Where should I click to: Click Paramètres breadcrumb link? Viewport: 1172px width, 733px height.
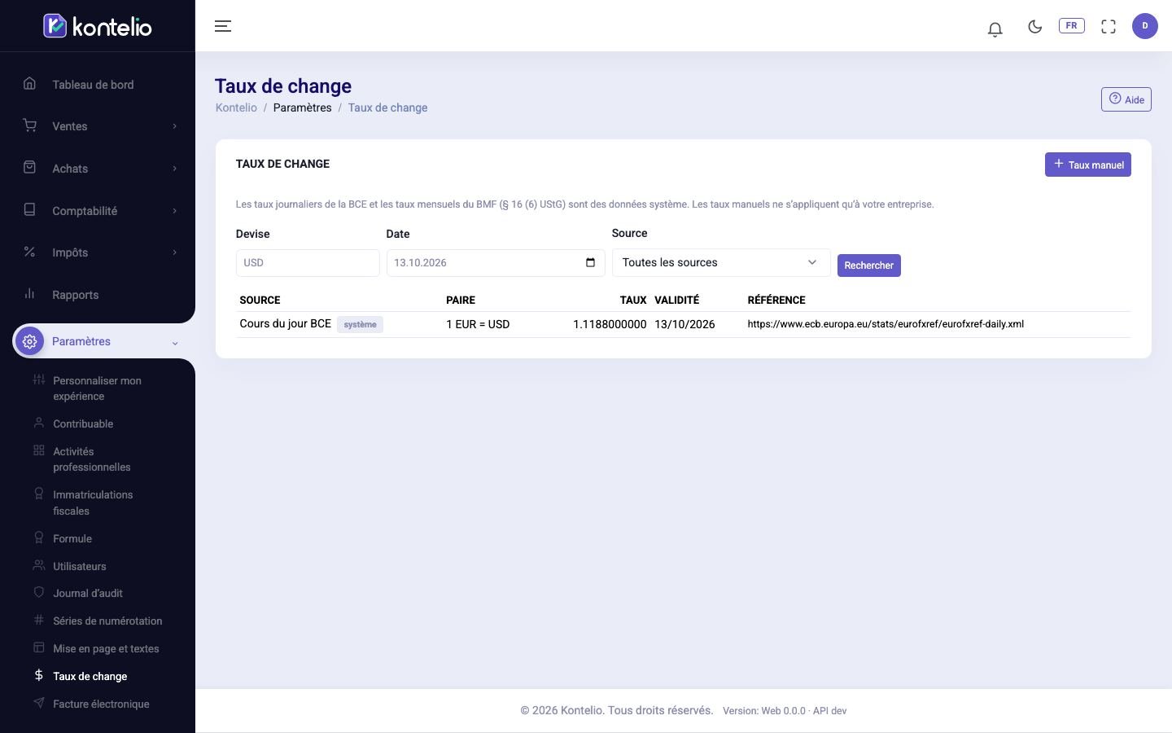point(302,108)
